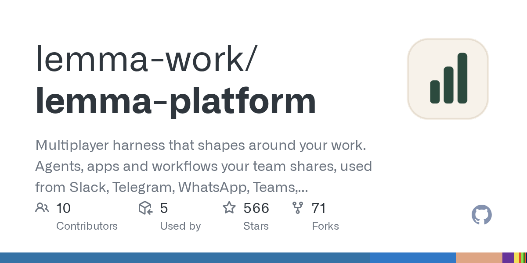Click the repository description text
This screenshot has height=263, width=527.
coord(204,167)
